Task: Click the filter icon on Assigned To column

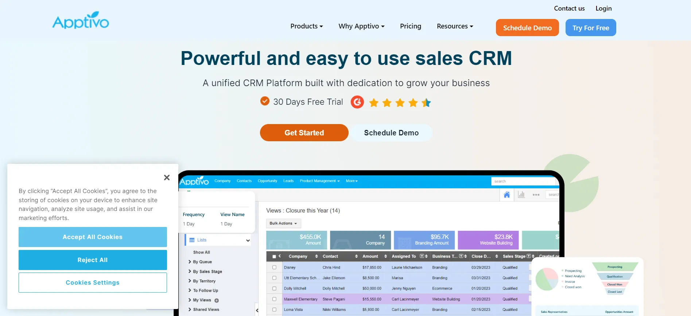Action: tap(422, 256)
